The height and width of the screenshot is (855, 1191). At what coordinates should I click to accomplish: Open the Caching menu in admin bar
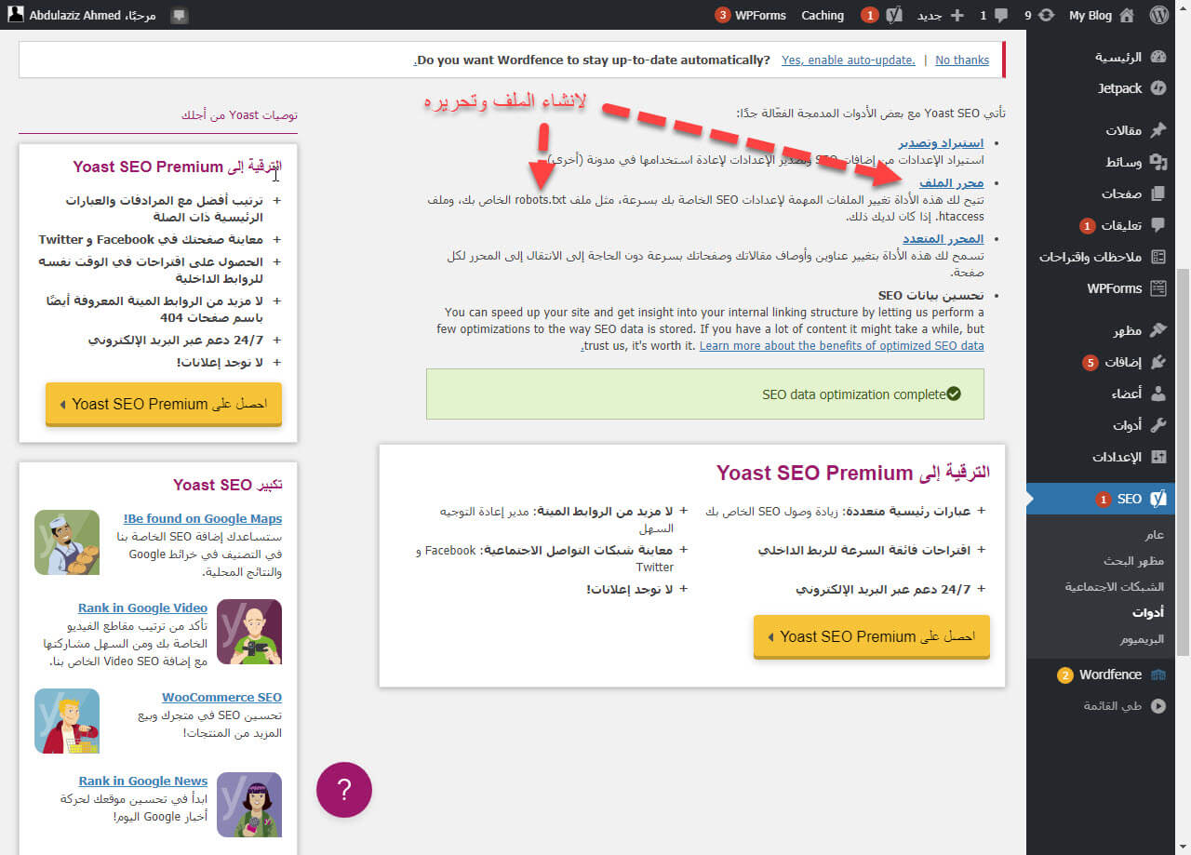point(823,15)
